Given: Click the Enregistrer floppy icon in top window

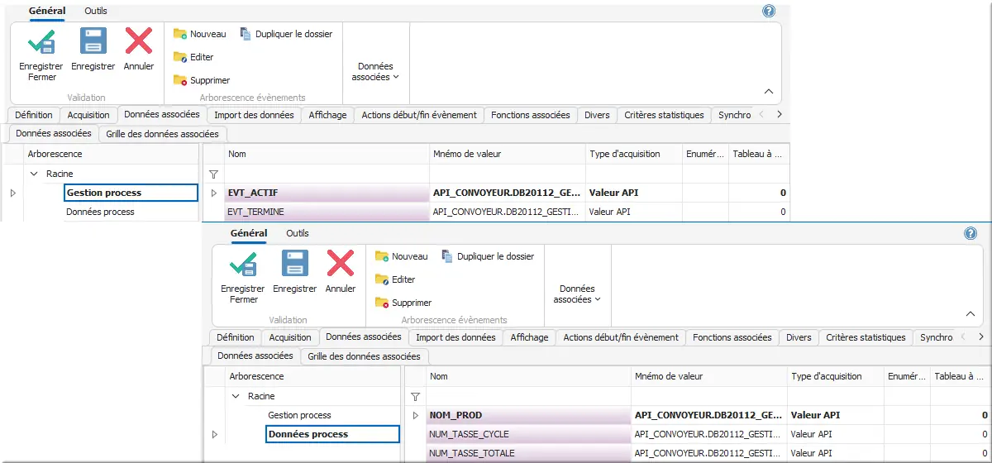Looking at the screenshot, I should coord(93,41).
